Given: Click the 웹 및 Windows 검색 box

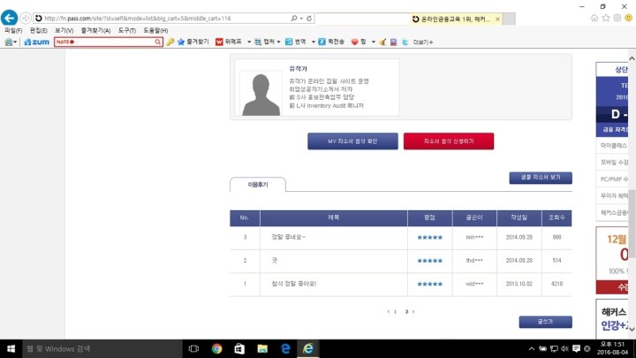Looking at the screenshot, I should click(x=102, y=348).
